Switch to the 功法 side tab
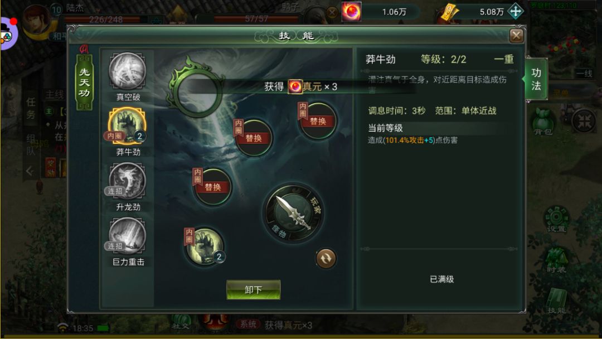602x339 pixels. [x=536, y=79]
